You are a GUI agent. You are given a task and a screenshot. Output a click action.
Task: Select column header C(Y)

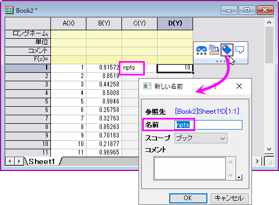pyautogui.click(x=139, y=23)
